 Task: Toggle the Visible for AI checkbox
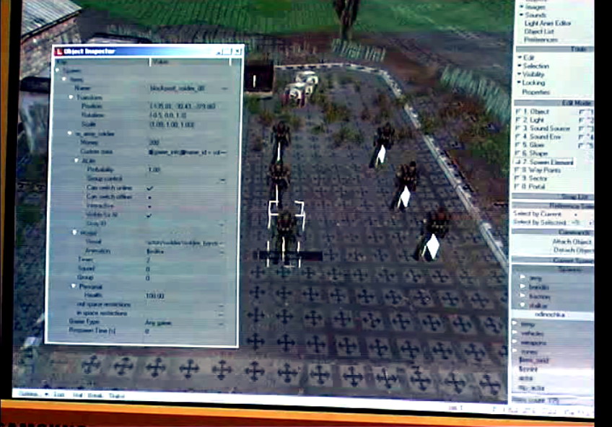pos(149,215)
